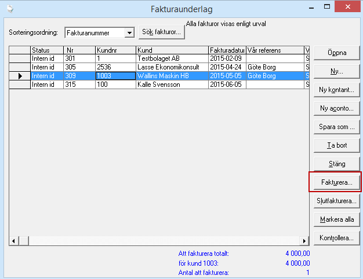The image size is (363, 279).
Task: Click Kundnr cell 100
Action: [x=116, y=85]
